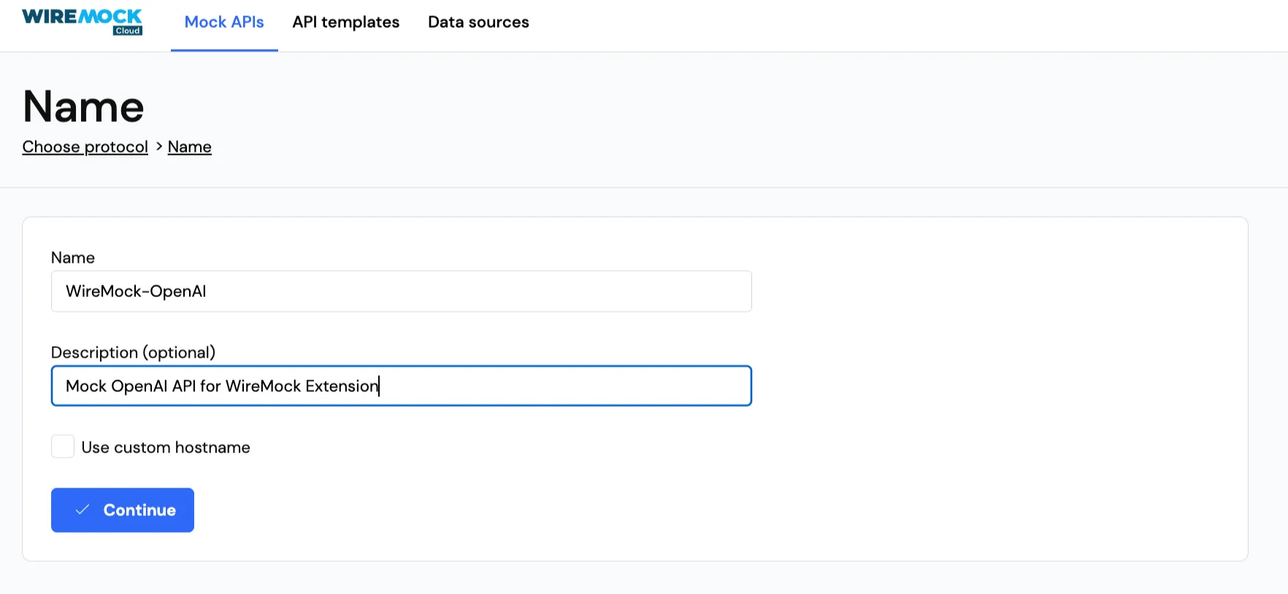
Task: Click the Description (optional) field label
Action: 134,352
